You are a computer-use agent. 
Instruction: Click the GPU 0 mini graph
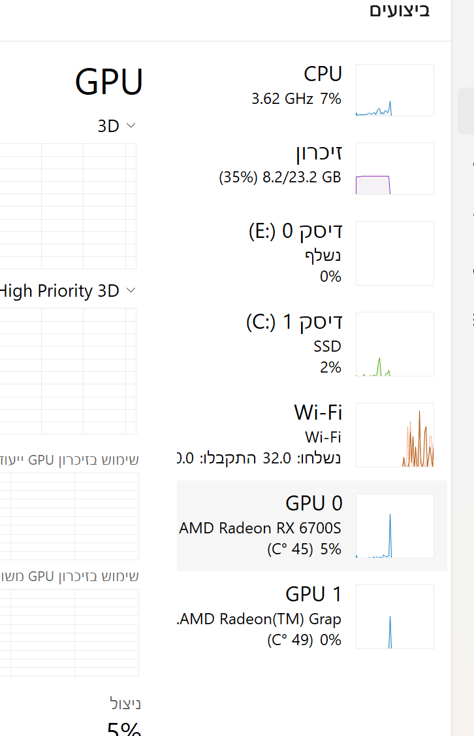(394, 526)
